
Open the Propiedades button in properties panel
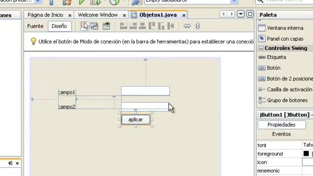pos(282,125)
